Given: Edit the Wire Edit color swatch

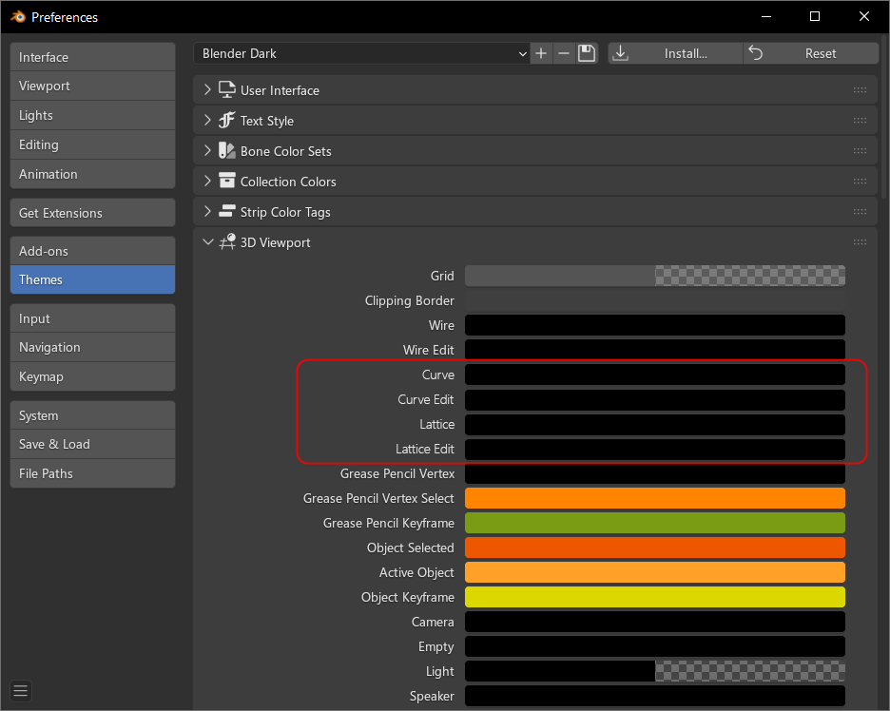Looking at the screenshot, I should click(655, 350).
